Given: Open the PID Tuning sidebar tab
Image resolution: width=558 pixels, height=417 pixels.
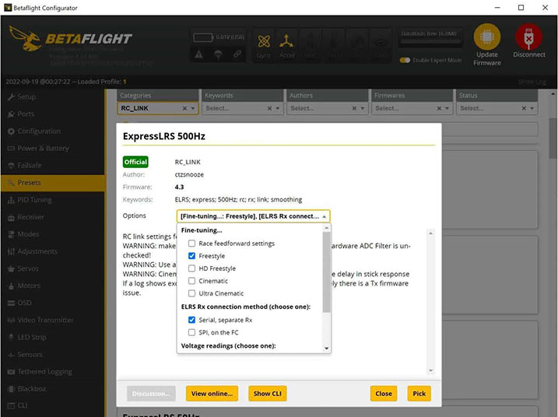Looking at the screenshot, I should [34, 200].
